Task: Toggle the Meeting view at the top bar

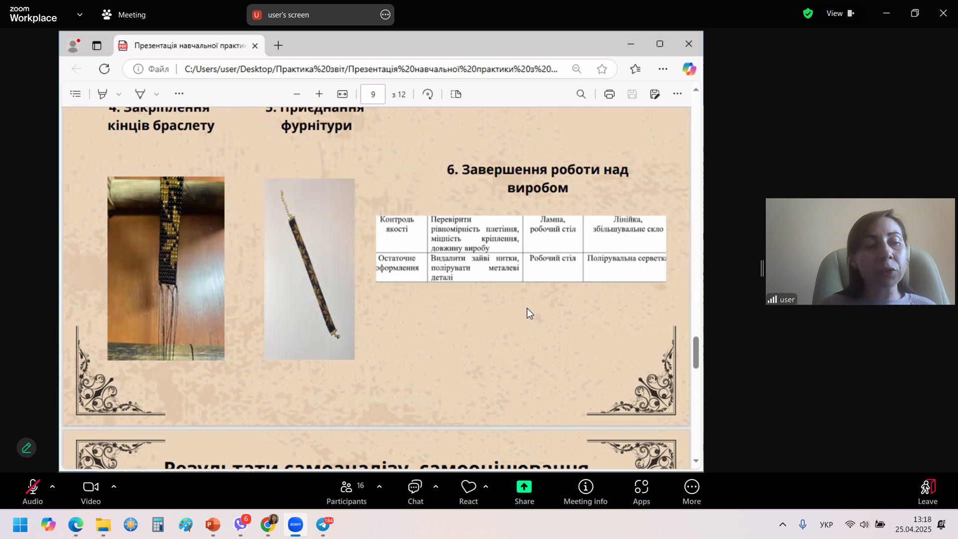Action: [124, 14]
